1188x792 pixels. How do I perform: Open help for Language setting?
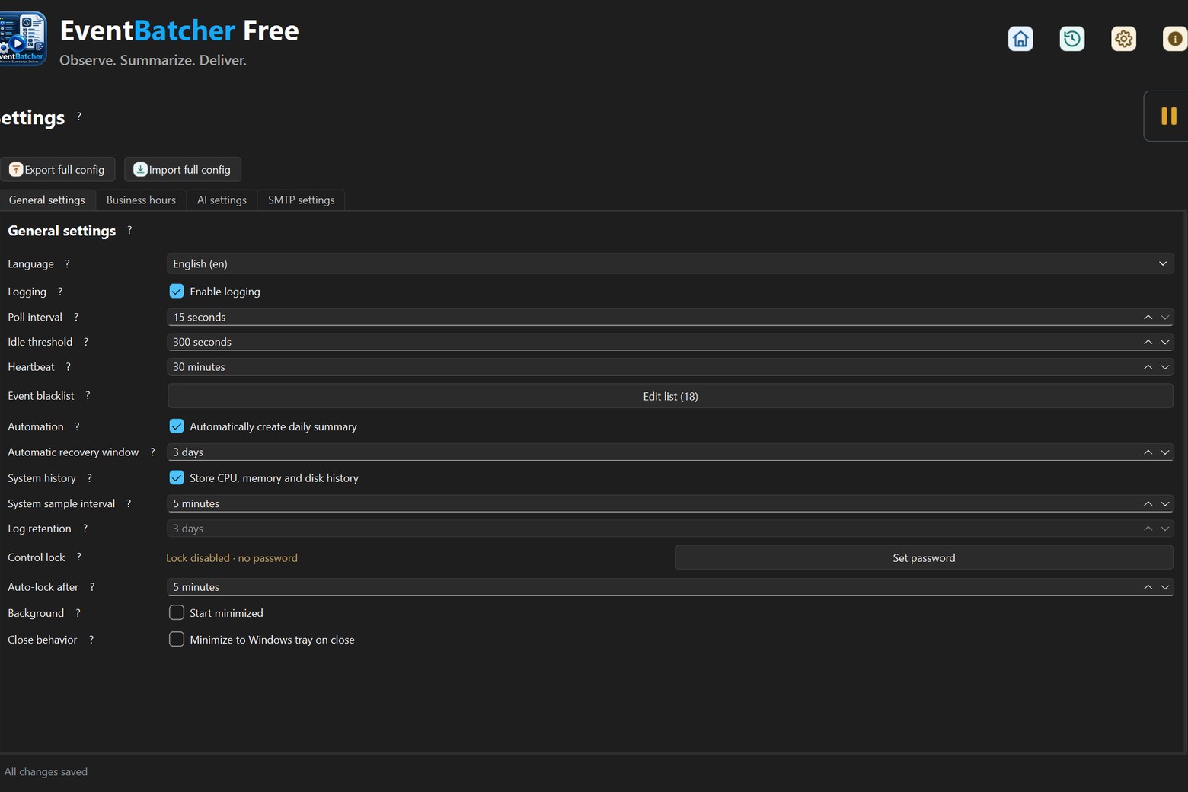tap(67, 263)
